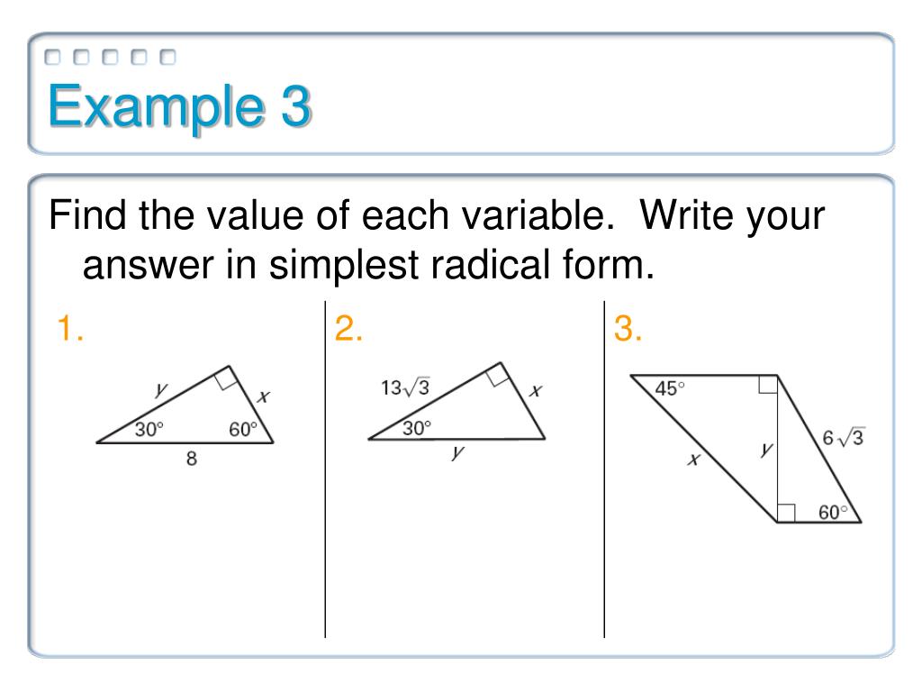The image size is (922, 692).
Task: Click the side length 8 in problem 1
Action: click(192, 459)
